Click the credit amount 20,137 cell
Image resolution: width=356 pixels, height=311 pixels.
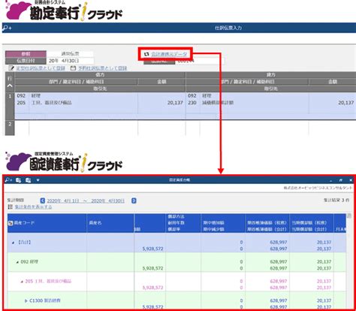coord(346,103)
